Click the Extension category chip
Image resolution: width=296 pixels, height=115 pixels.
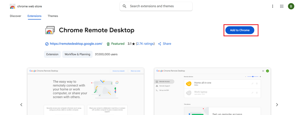point(52,54)
